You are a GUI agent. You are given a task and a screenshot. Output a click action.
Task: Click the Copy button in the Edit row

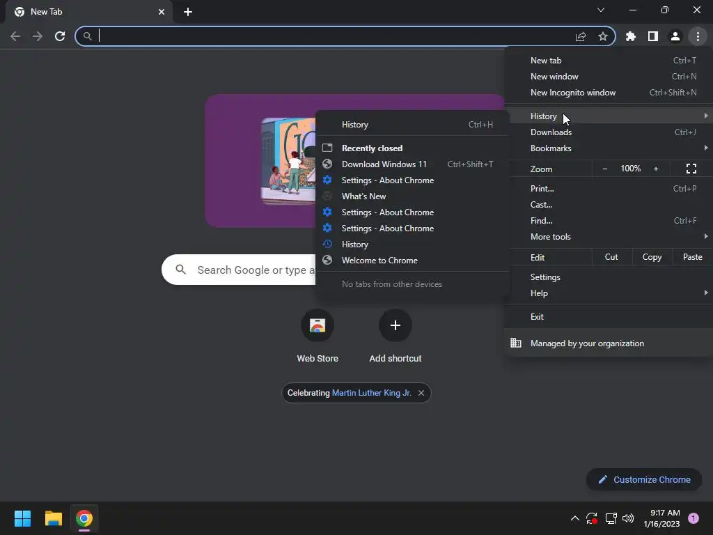(x=652, y=257)
